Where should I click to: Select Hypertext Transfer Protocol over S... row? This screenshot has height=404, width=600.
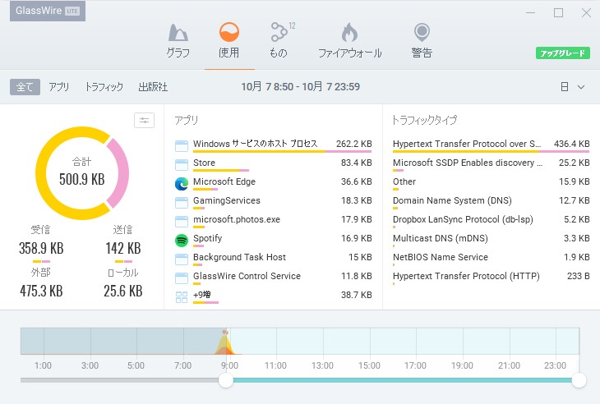(492, 145)
